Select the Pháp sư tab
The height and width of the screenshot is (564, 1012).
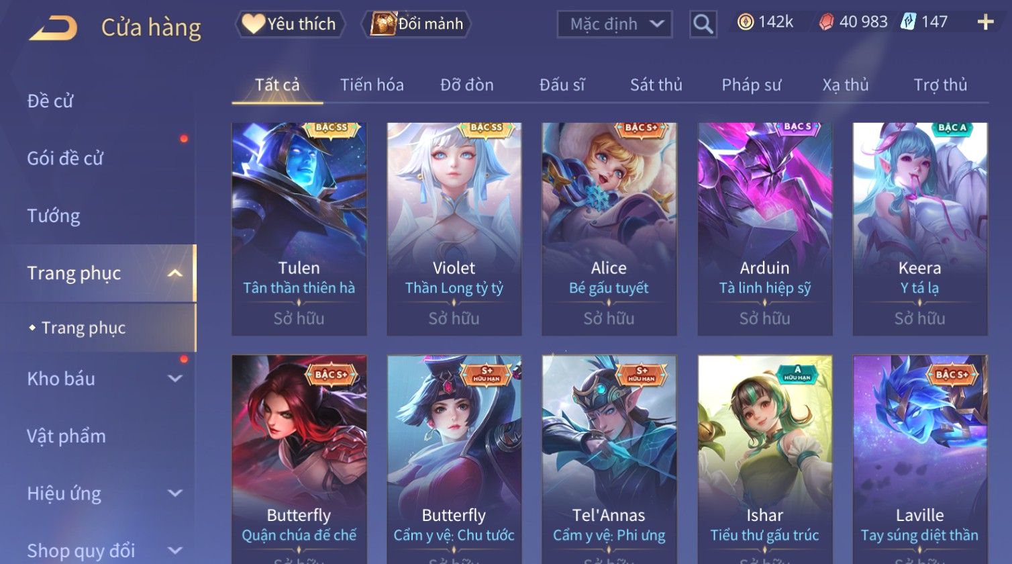coord(751,85)
